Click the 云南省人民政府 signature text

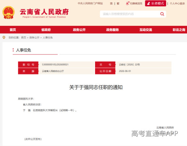pyautogui.click(x=165, y=127)
